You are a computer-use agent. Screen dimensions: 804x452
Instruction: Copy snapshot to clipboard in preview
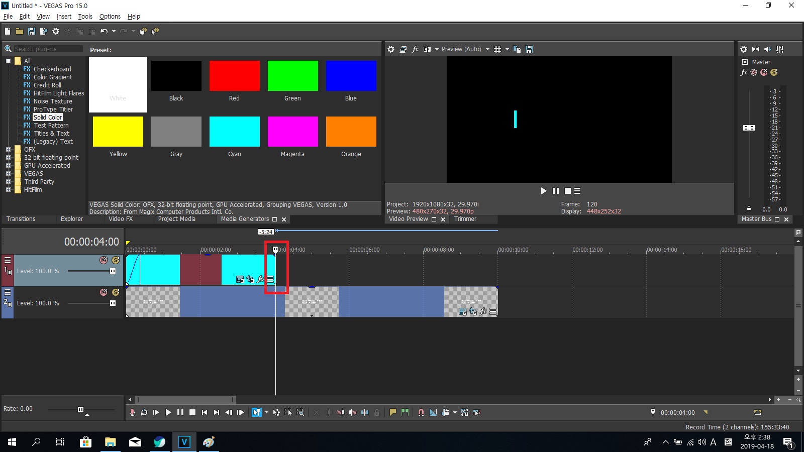[x=517, y=49]
